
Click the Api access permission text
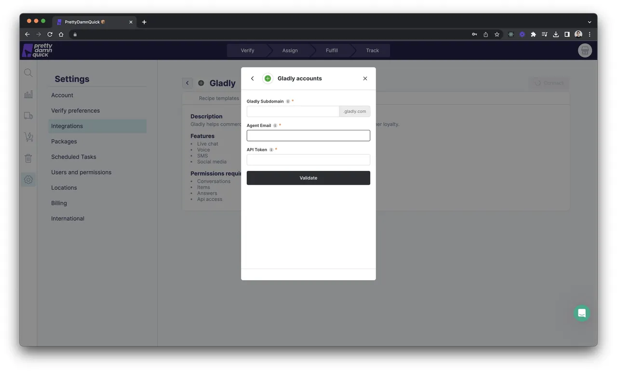[210, 199]
